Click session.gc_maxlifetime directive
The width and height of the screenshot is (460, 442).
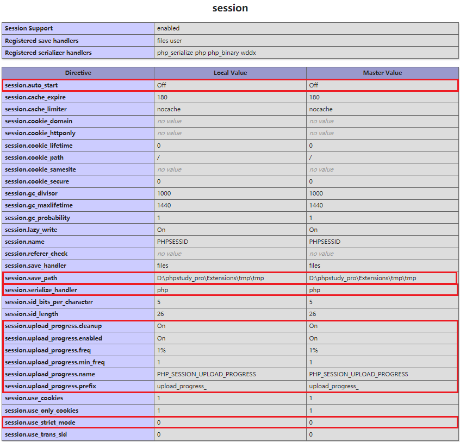click(x=39, y=206)
